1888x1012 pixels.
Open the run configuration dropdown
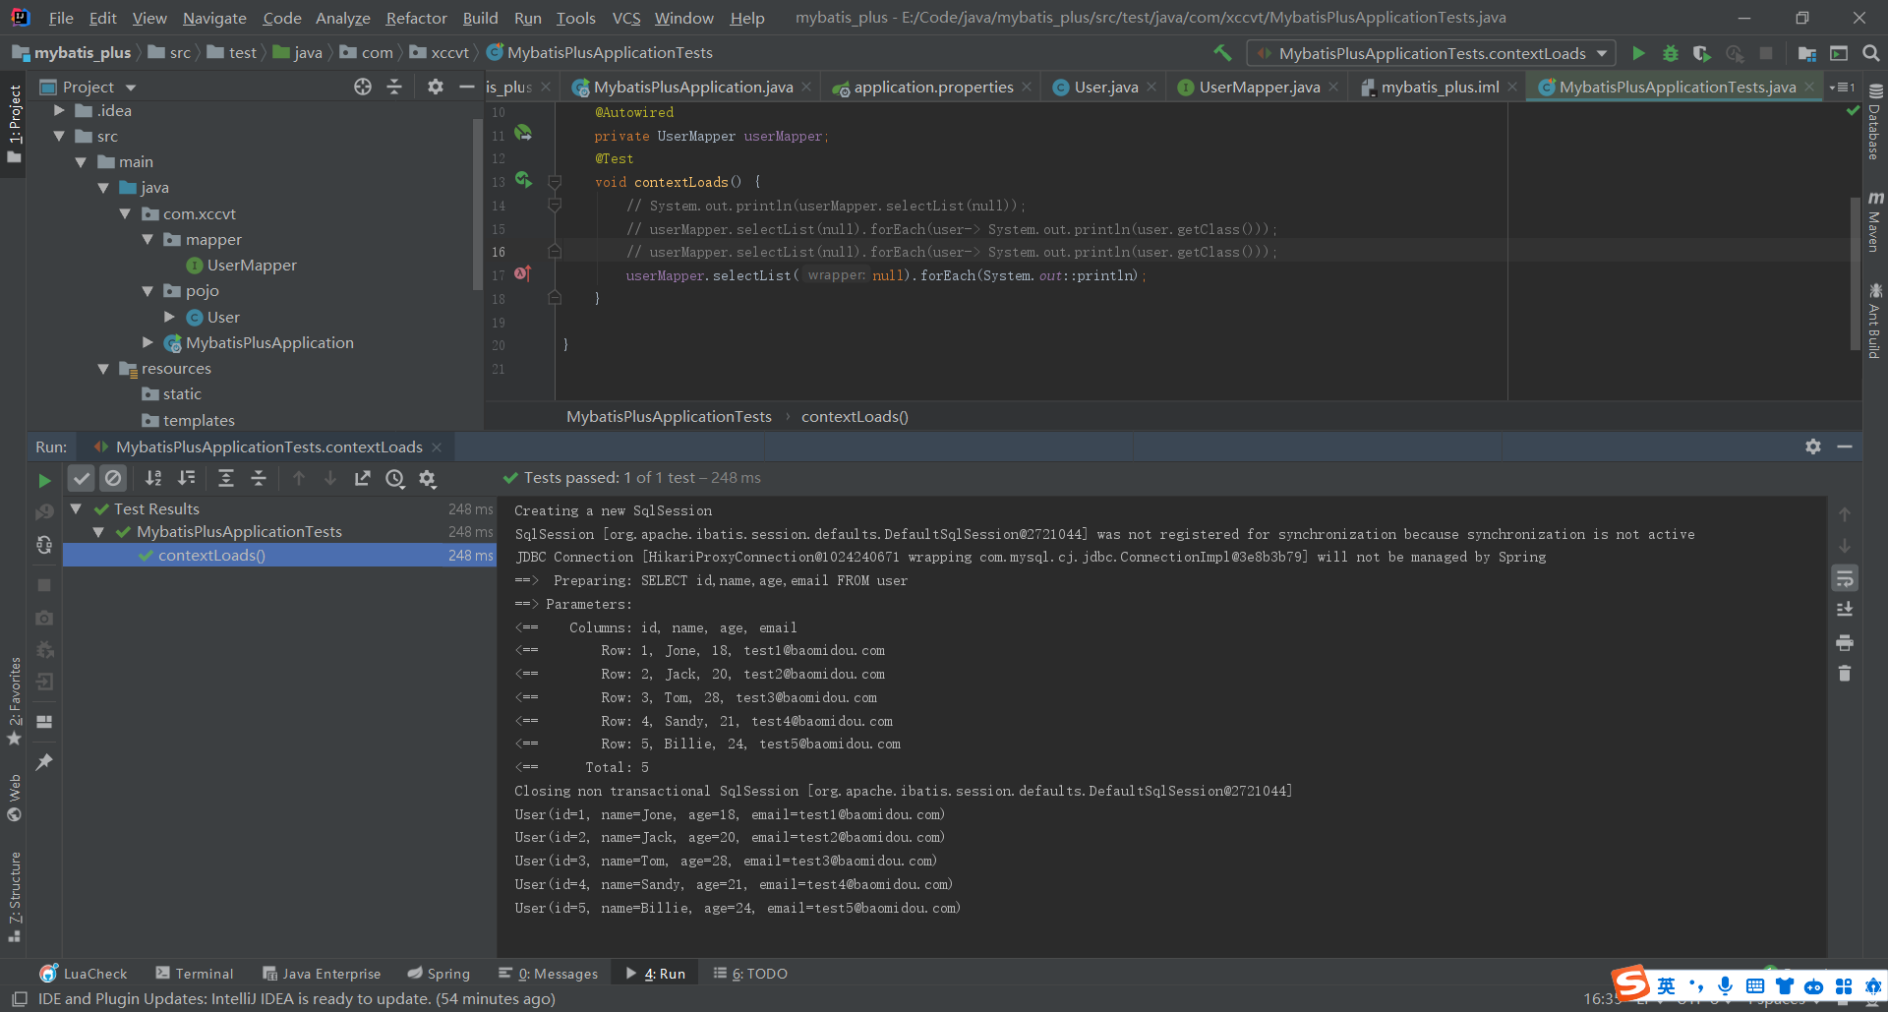click(1431, 53)
